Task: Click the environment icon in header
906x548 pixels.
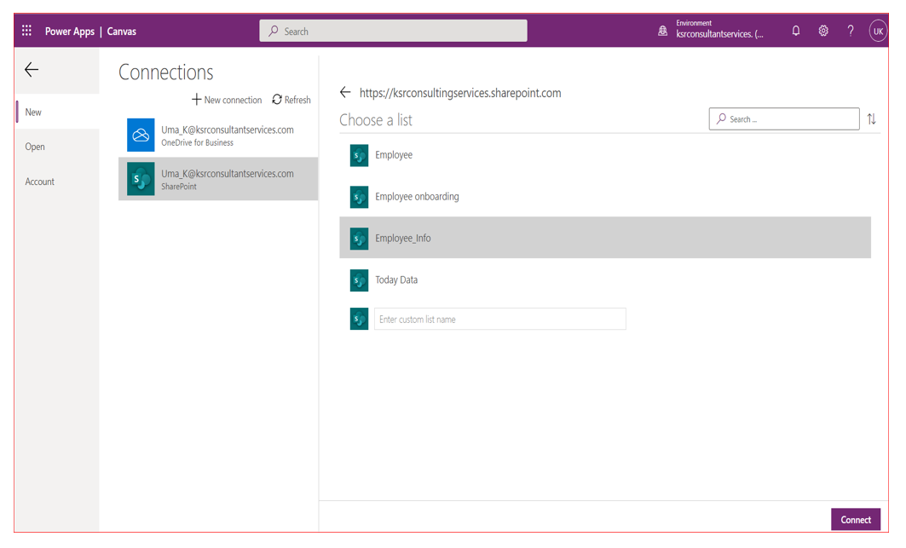Action: tap(663, 31)
